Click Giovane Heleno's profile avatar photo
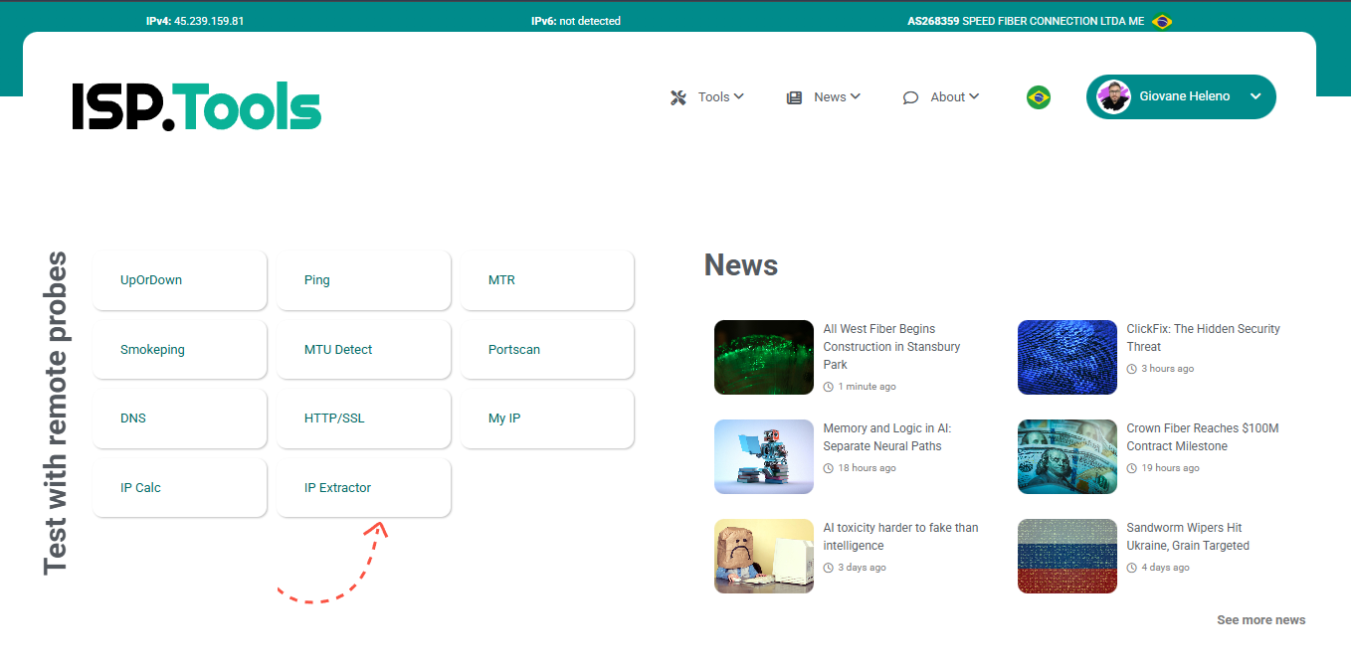 click(1114, 96)
